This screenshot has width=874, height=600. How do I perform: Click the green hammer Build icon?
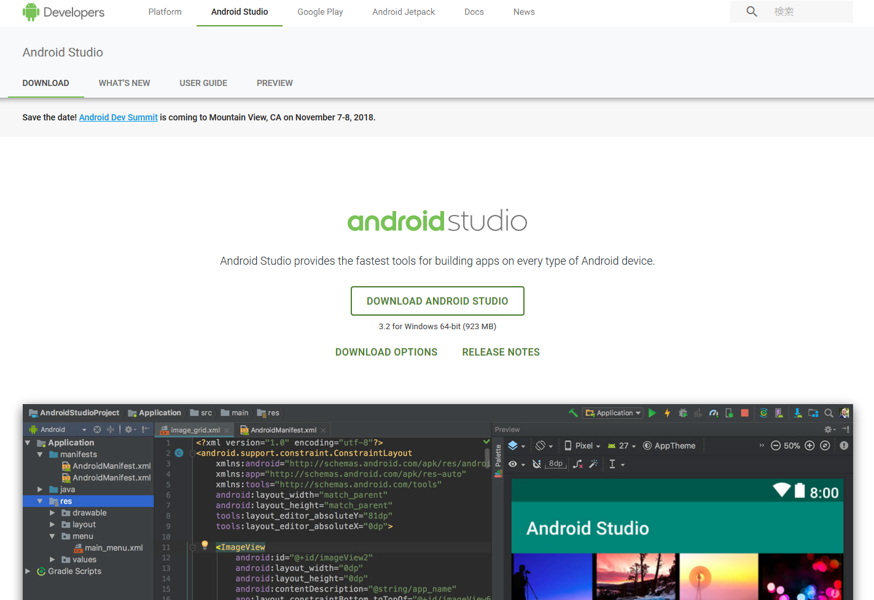[x=573, y=413]
